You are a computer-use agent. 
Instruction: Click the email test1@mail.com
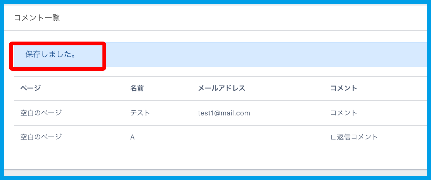224,113
